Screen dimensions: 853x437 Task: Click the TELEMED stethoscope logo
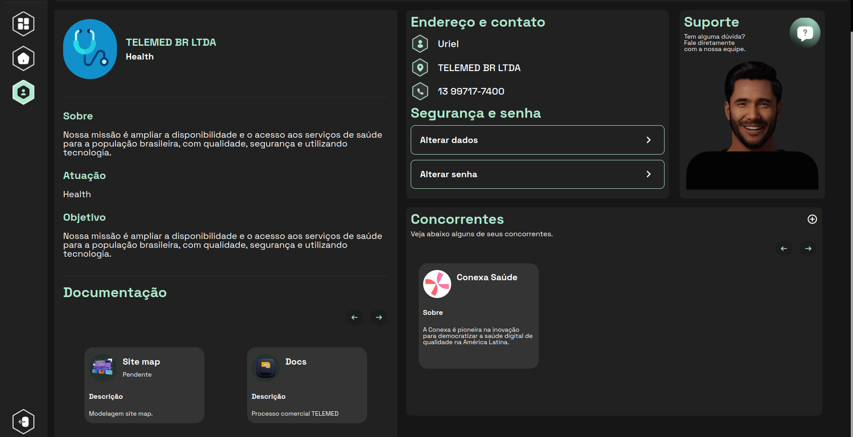click(x=90, y=49)
